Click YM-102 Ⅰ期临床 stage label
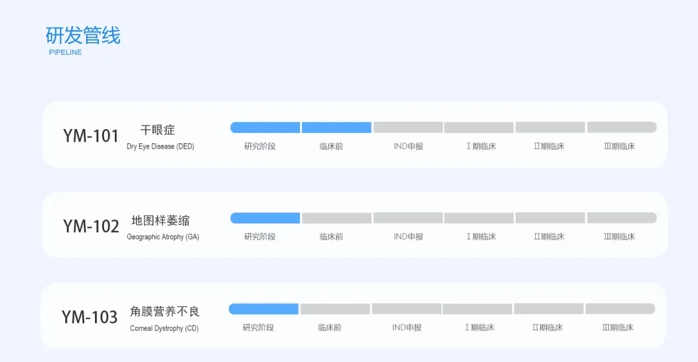698x362 pixels. 481,237
